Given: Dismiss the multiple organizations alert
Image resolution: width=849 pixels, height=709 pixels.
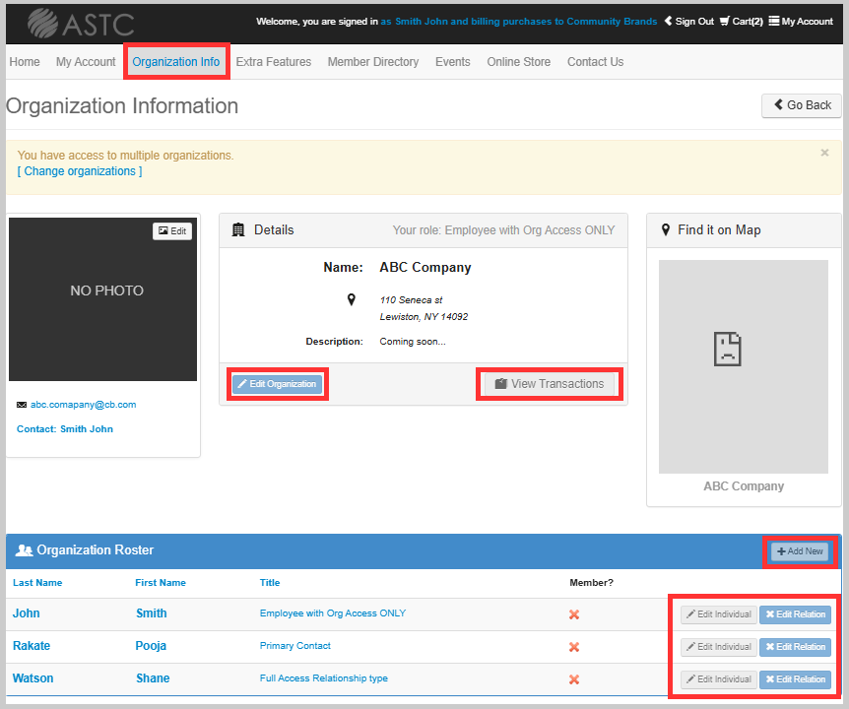Looking at the screenshot, I should click(824, 153).
